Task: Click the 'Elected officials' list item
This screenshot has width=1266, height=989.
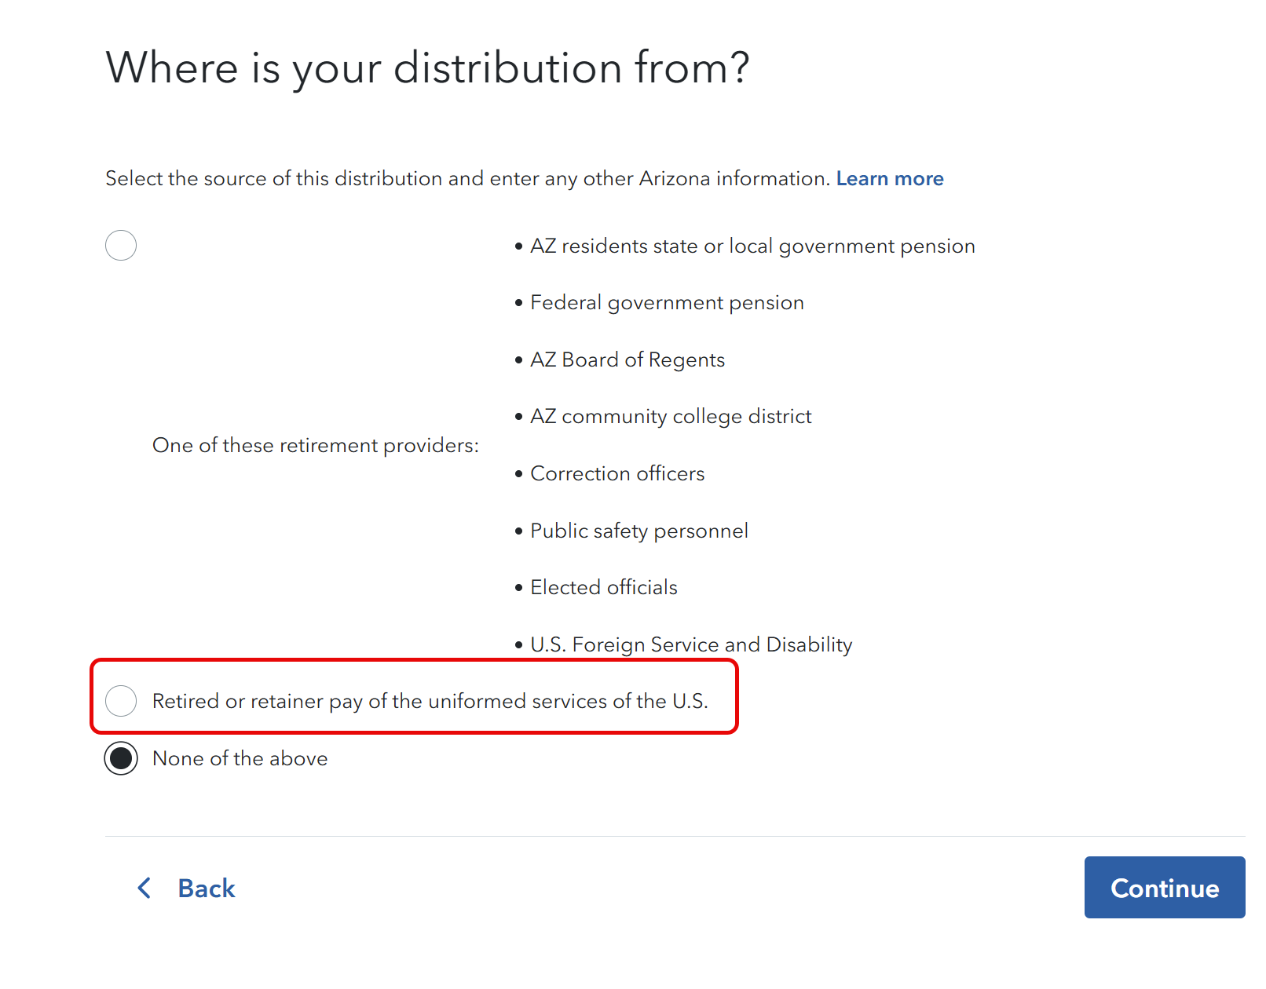Action: coord(603,588)
